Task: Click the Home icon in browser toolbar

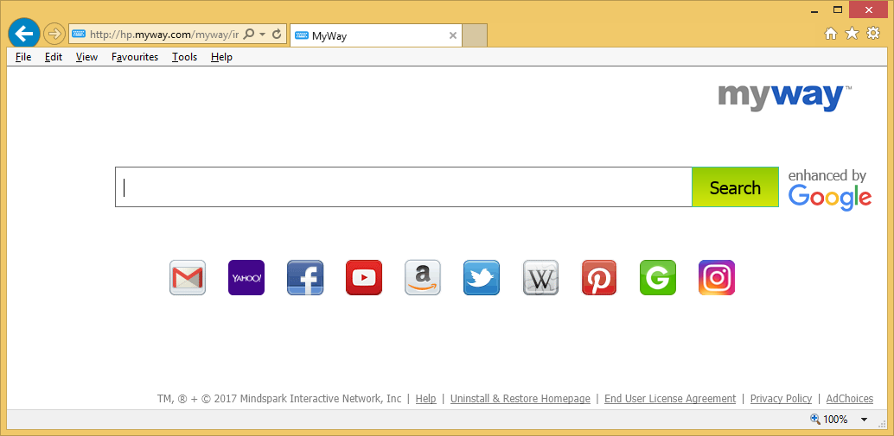Action: pyautogui.click(x=831, y=35)
